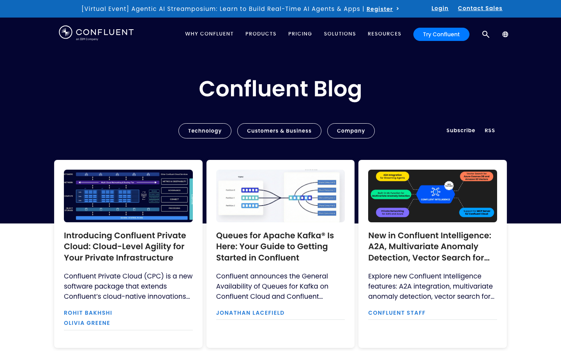Click the Subscribe link
This screenshot has width=561, height=351.
click(x=461, y=131)
